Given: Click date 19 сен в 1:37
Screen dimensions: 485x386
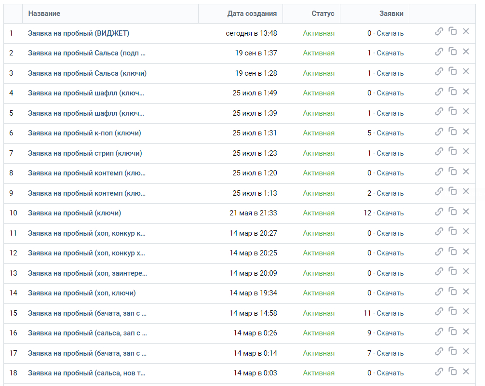Looking at the screenshot, I should pos(256,53).
